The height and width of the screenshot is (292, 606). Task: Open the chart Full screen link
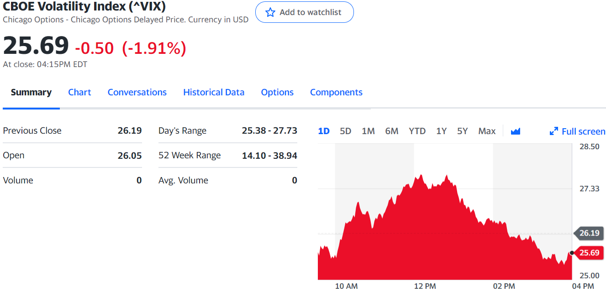tap(584, 131)
